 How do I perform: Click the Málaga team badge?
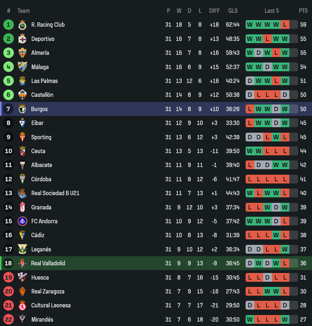click(x=22, y=67)
